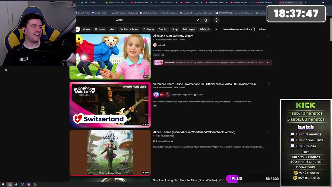Open the Hyundai i30 Gasolina bookmark
The image size is (332, 187).
(x=117, y=13)
